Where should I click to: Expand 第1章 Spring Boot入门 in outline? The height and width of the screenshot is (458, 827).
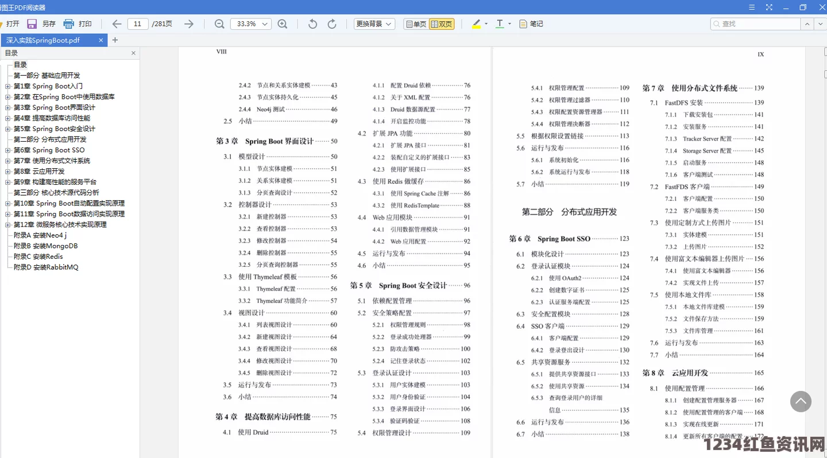(7, 86)
